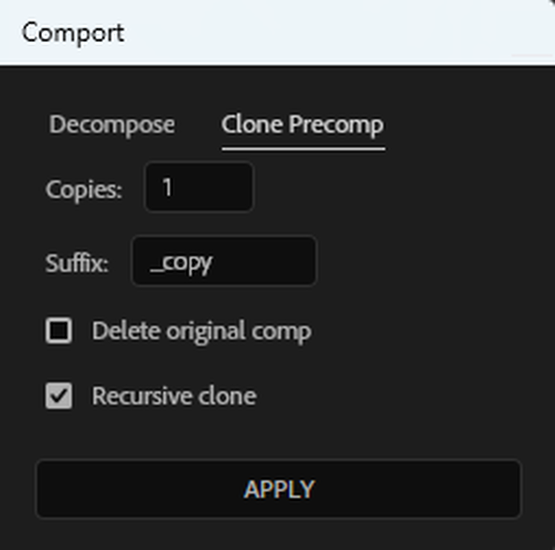Toggle via the Delete original comp label
This screenshot has width=555, height=550.
click(x=201, y=332)
